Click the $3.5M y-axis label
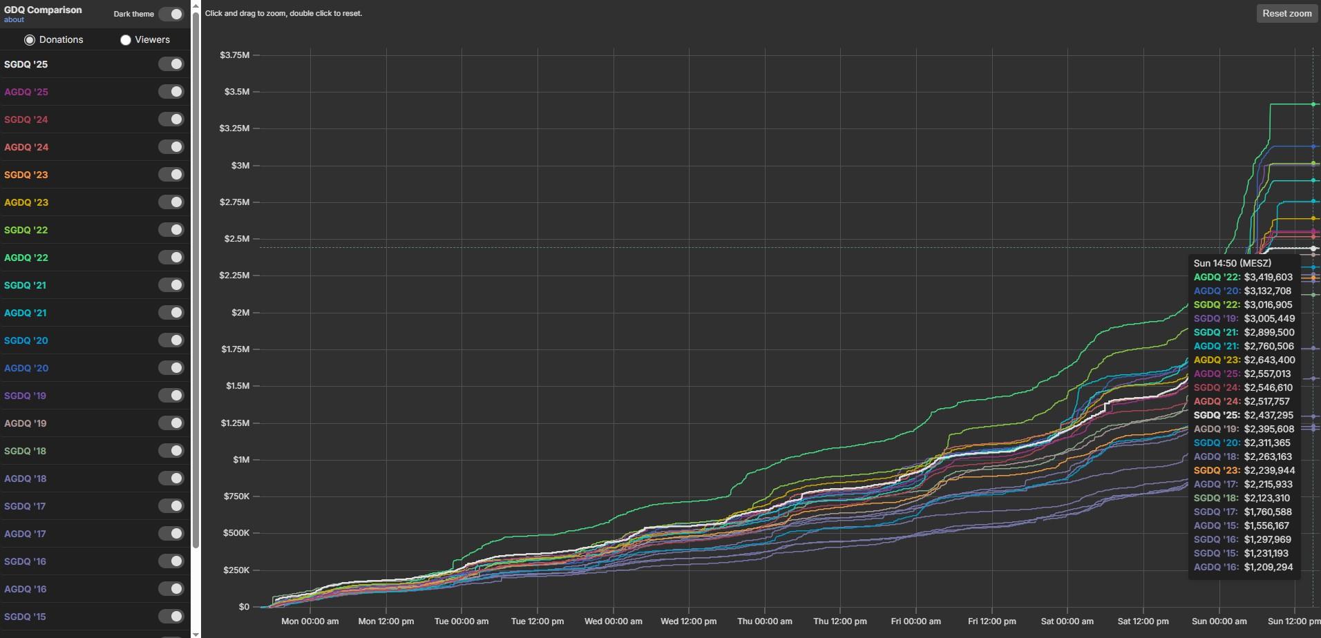Image resolution: width=1321 pixels, height=638 pixels. 237,92
